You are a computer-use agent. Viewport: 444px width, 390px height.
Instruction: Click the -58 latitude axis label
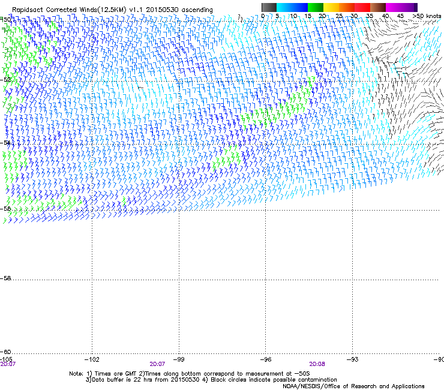click(5, 278)
